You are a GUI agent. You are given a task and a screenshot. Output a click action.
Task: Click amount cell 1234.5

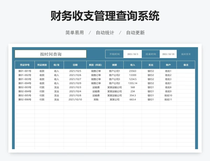pyautogui.click(x=133, y=79)
